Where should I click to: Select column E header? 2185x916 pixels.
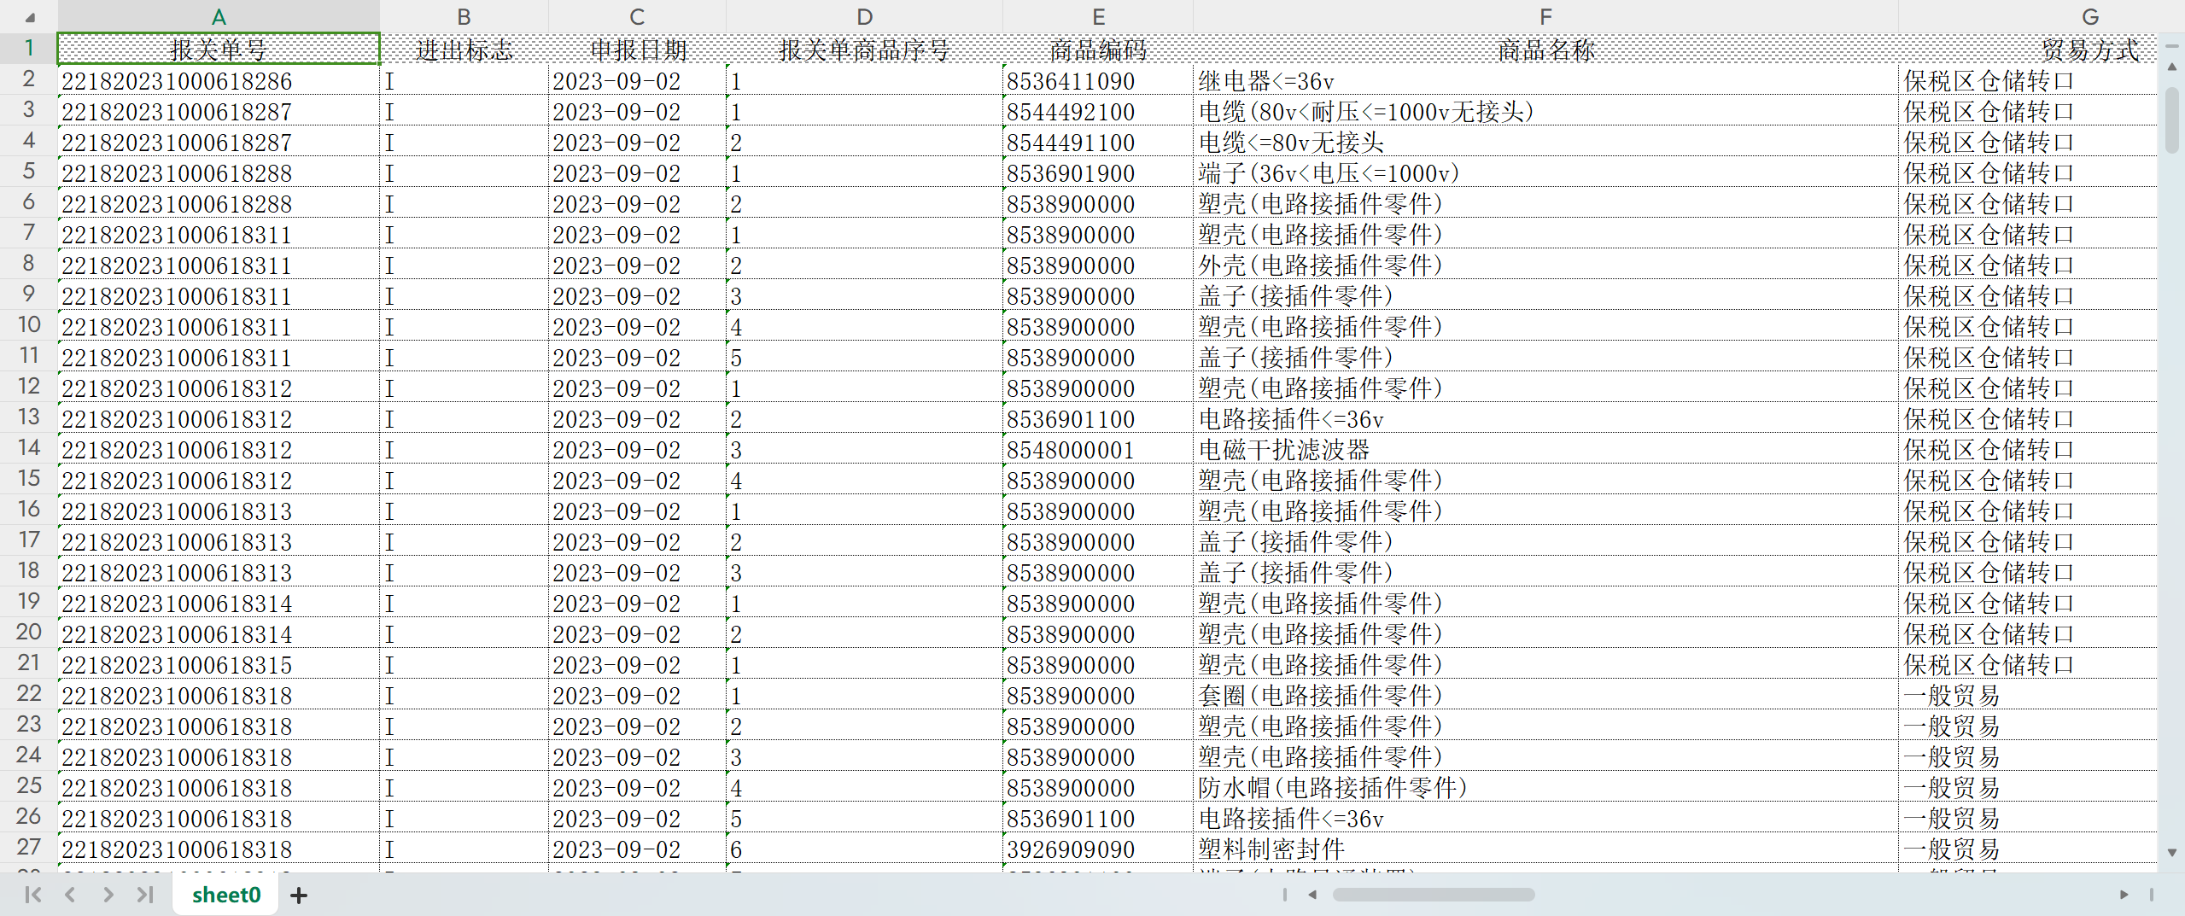[x=1098, y=17]
